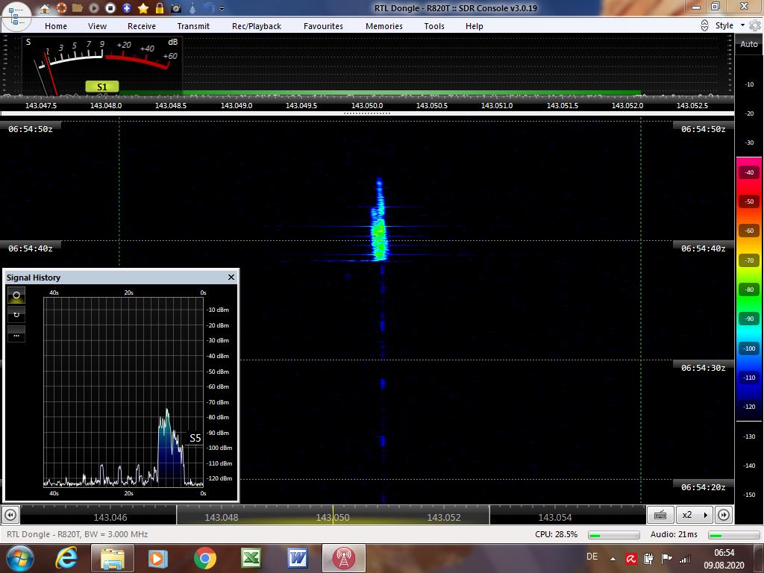Image resolution: width=764 pixels, height=573 pixels.
Task: Open the Windows Start menu
Action: [x=19, y=559]
